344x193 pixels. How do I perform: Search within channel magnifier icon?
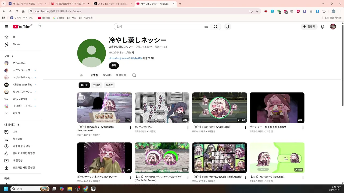click(x=134, y=75)
